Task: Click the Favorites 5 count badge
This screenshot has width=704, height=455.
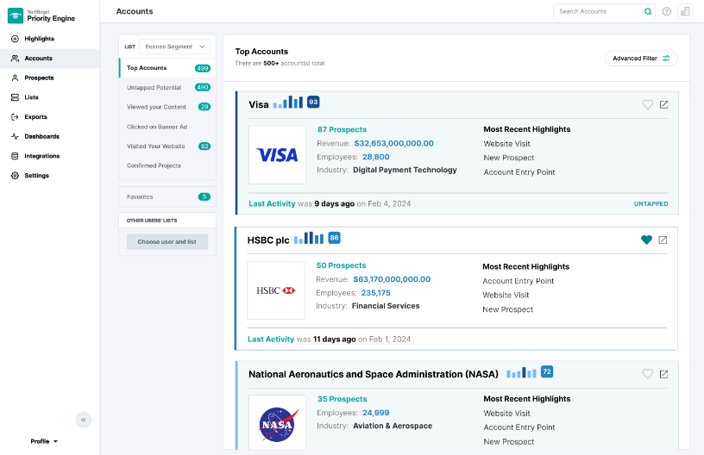Action: coord(204,196)
